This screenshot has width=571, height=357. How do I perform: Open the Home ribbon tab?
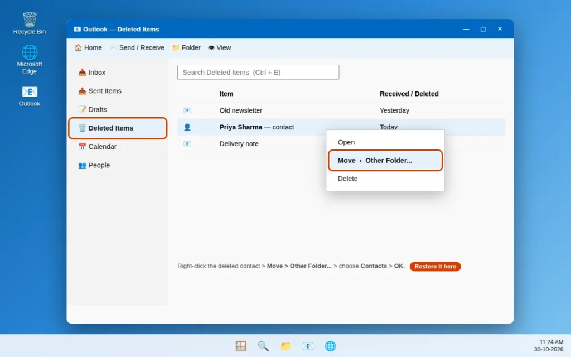89,48
